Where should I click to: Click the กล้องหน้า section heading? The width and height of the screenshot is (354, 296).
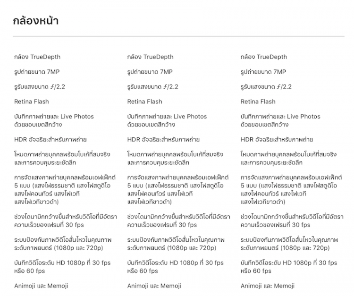[x=36, y=21]
